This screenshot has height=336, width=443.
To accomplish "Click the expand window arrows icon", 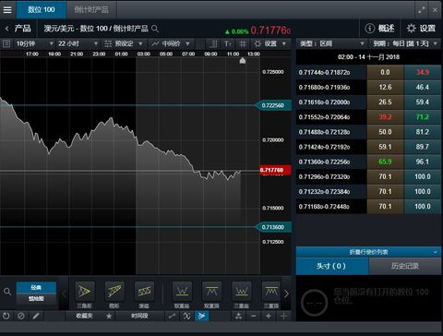I will pyautogui.click(x=422, y=9).
